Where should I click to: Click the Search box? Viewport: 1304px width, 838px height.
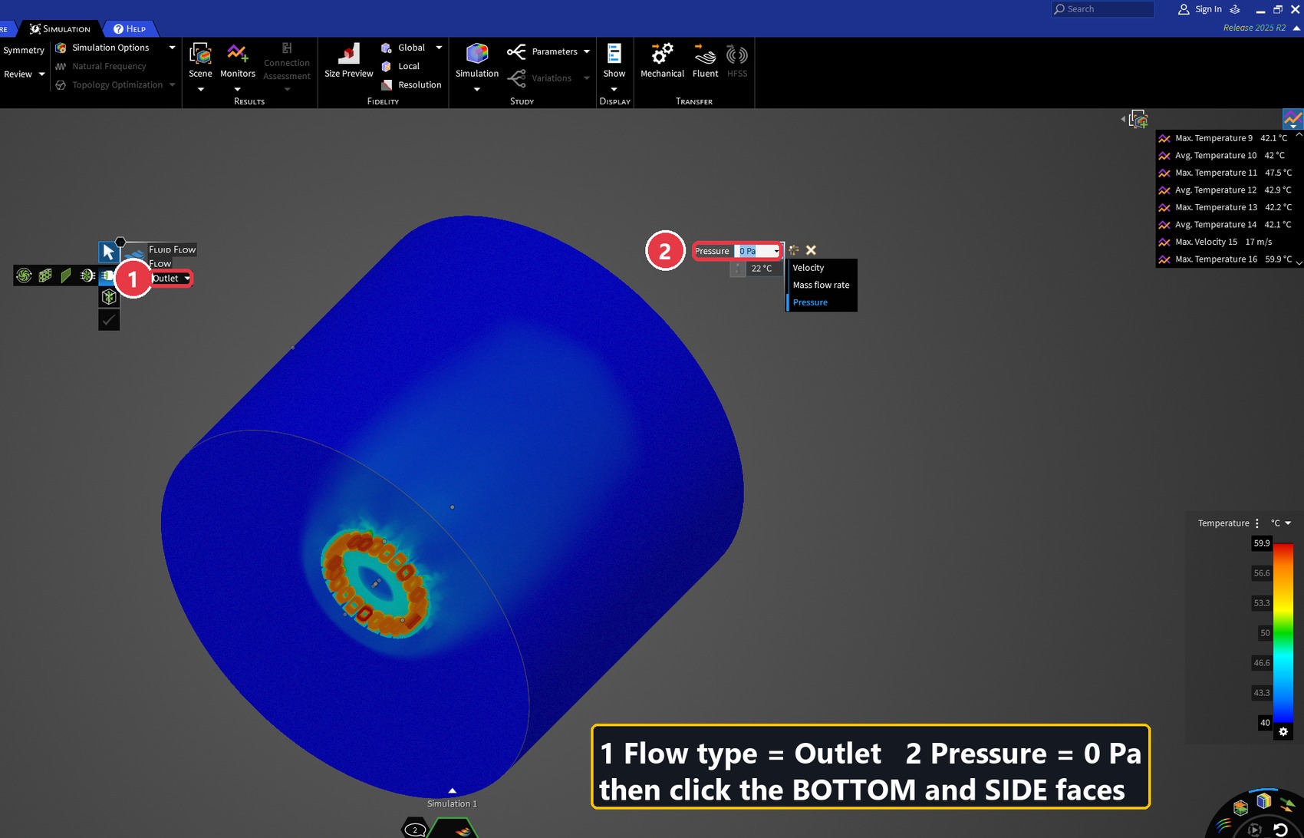pos(1102,9)
